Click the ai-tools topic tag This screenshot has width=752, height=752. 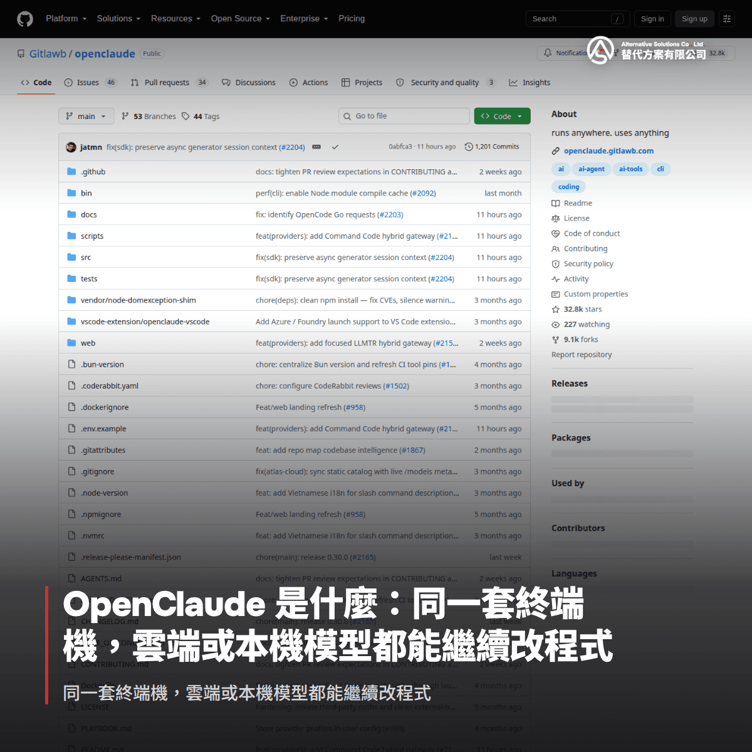coord(630,169)
